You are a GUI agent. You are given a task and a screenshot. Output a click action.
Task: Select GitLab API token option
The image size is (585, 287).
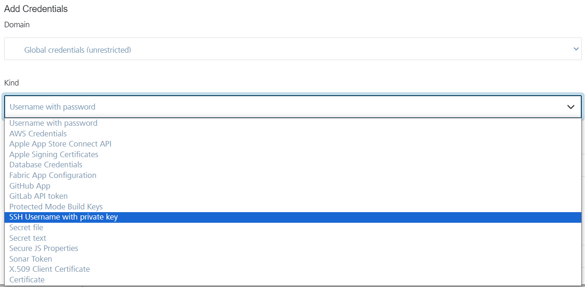(38, 196)
